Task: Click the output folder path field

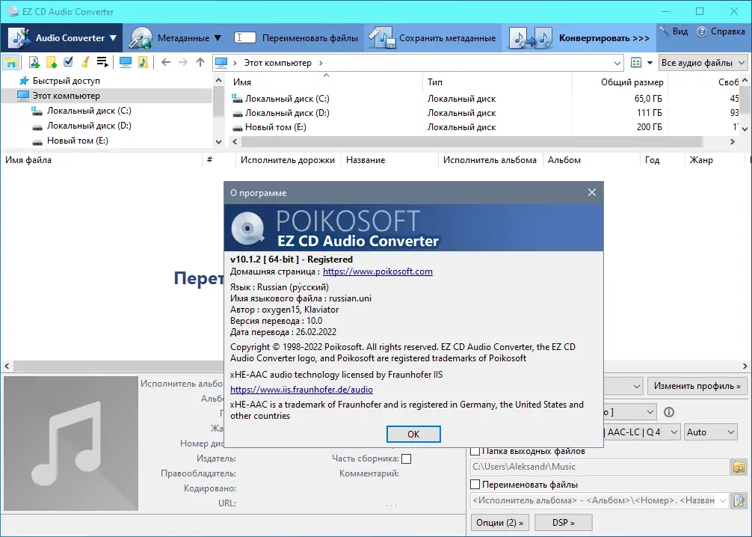Action: (x=600, y=467)
